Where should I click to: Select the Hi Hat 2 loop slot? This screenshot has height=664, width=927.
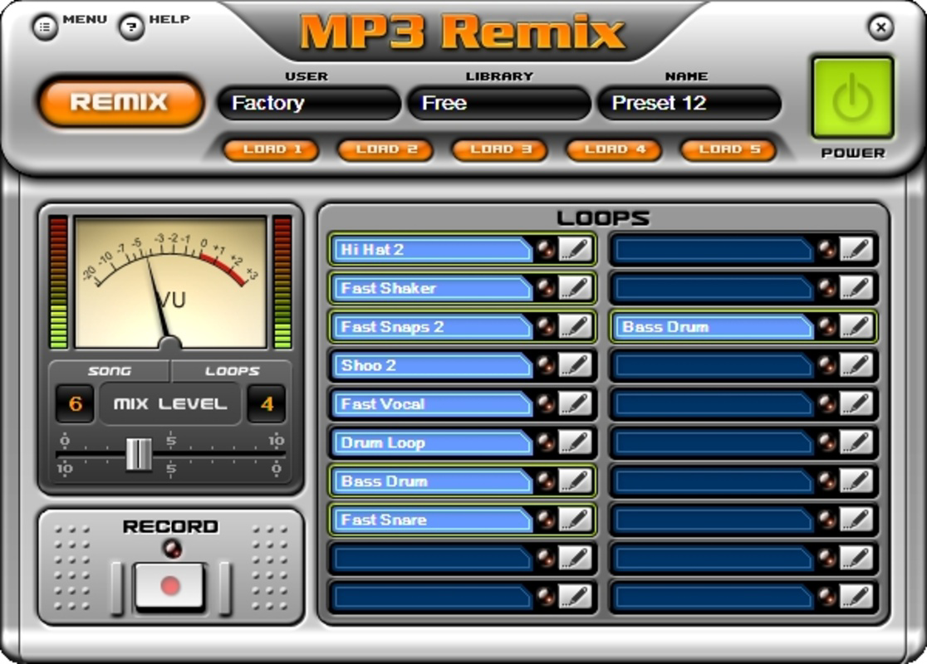(x=432, y=249)
